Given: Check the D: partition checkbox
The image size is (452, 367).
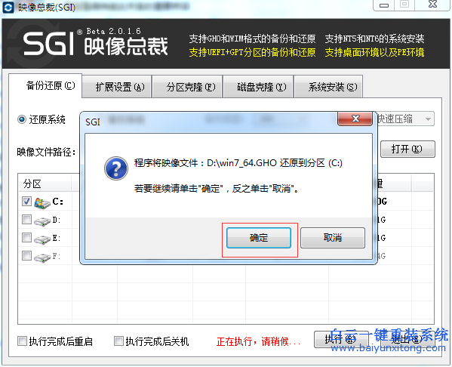Looking at the screenshot, I should tap(27, 220).
